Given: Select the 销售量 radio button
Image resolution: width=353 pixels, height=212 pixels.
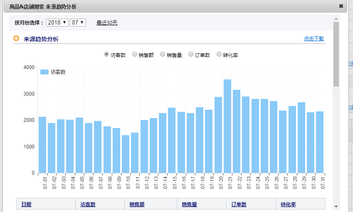Looking at the screenshot, I should pos(163,54).
